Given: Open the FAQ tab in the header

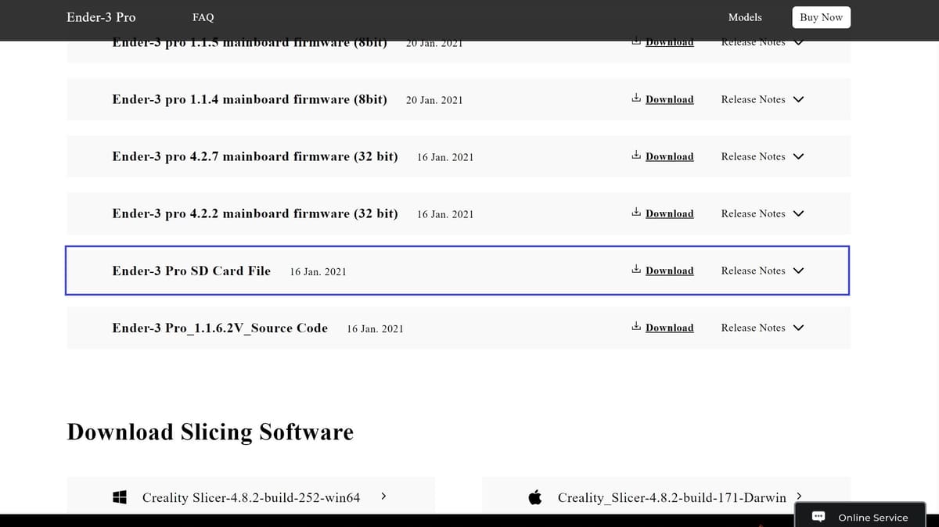Looking at the screenshot, I should point(203,17).
